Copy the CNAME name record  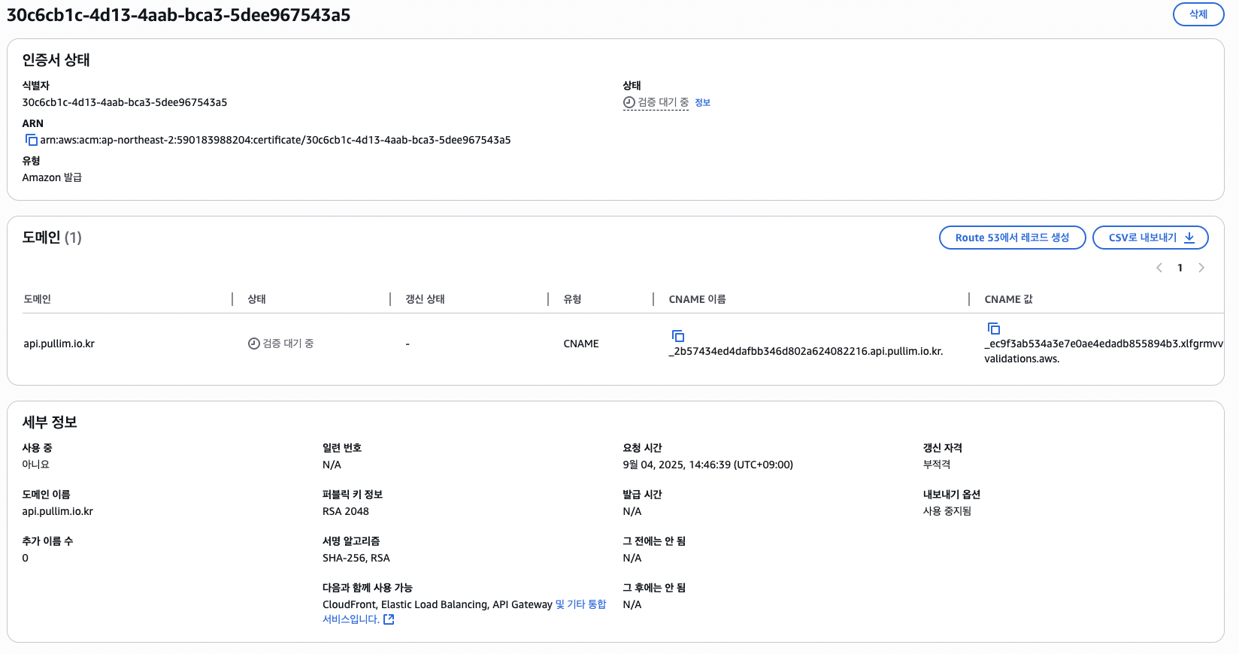[677, 336]
